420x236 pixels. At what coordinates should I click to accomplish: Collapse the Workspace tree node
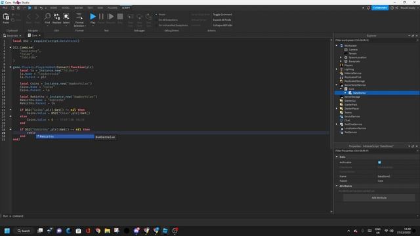click(337, 46)
